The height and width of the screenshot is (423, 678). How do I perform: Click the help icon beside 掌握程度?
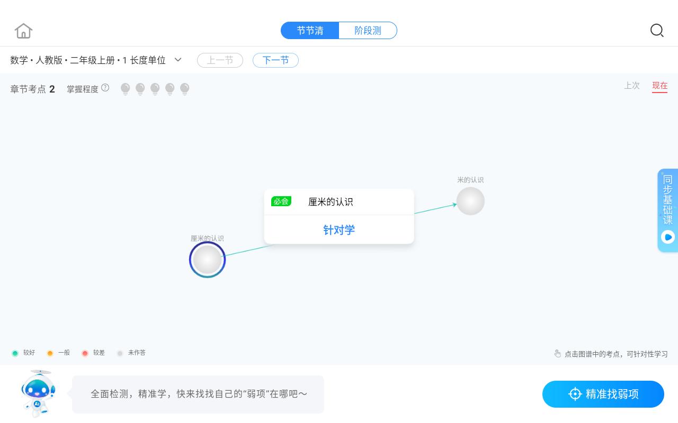[x=105, y=88]
